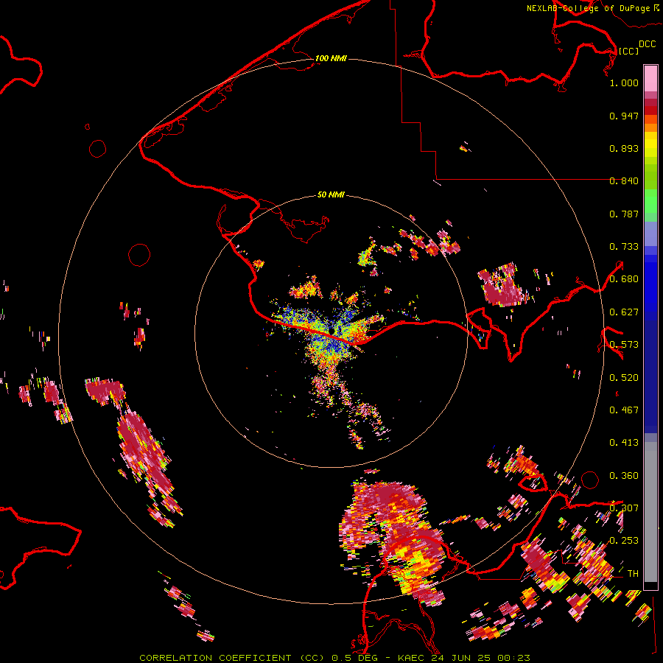Click the DCC product label
The image size is (663, 663).
647,44
